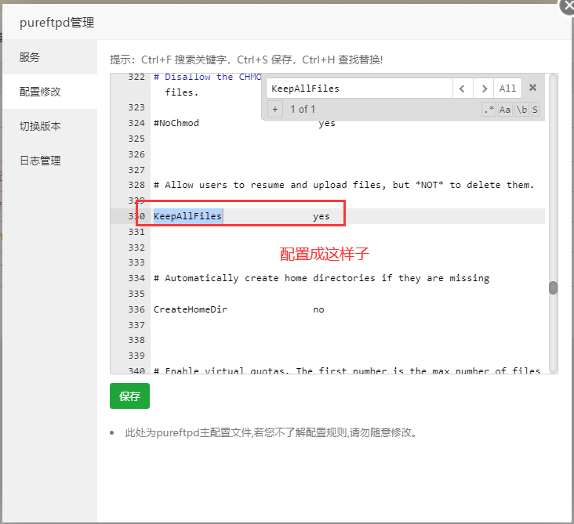Click the #NoChmod line text
This screenshot has width=574, height=524.
pos(176,123)
